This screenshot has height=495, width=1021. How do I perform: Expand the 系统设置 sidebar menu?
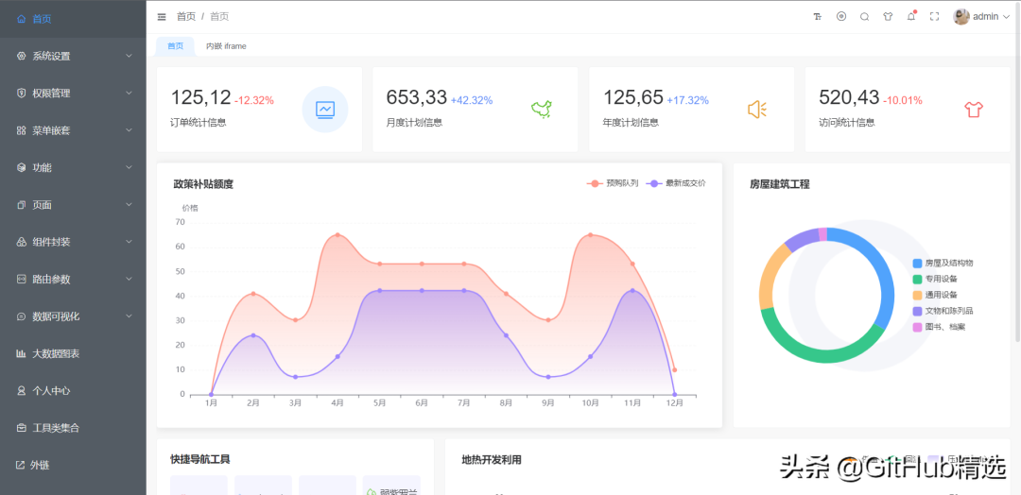(x=73, y=56)
